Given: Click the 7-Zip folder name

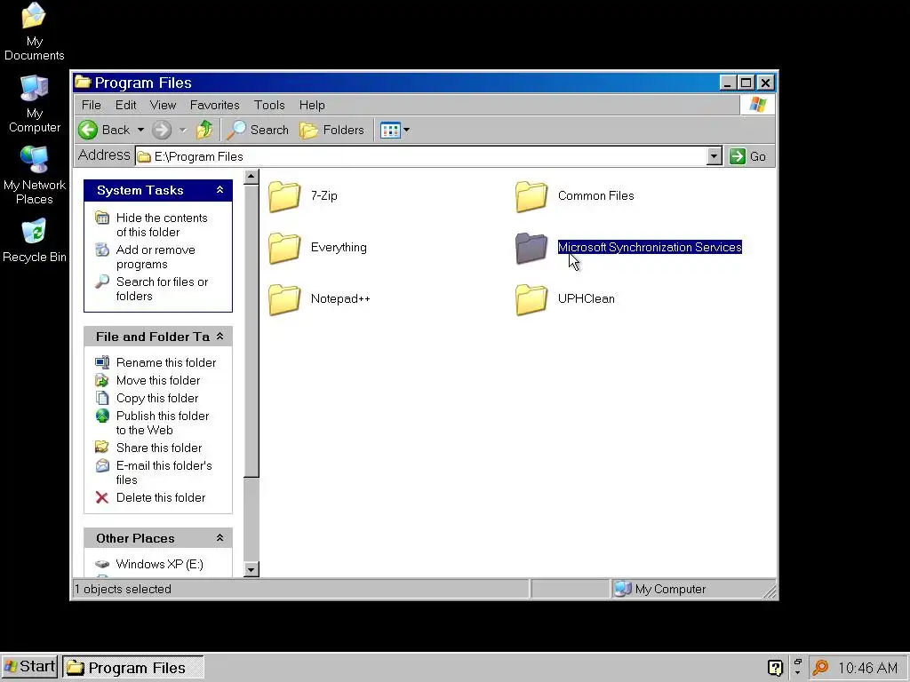Looking at the screenshot, I should point(323,196).
